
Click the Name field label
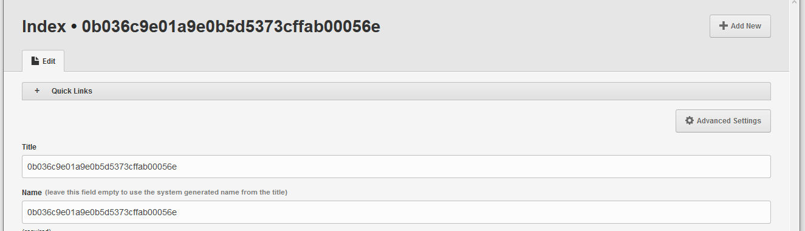point(32,192)
